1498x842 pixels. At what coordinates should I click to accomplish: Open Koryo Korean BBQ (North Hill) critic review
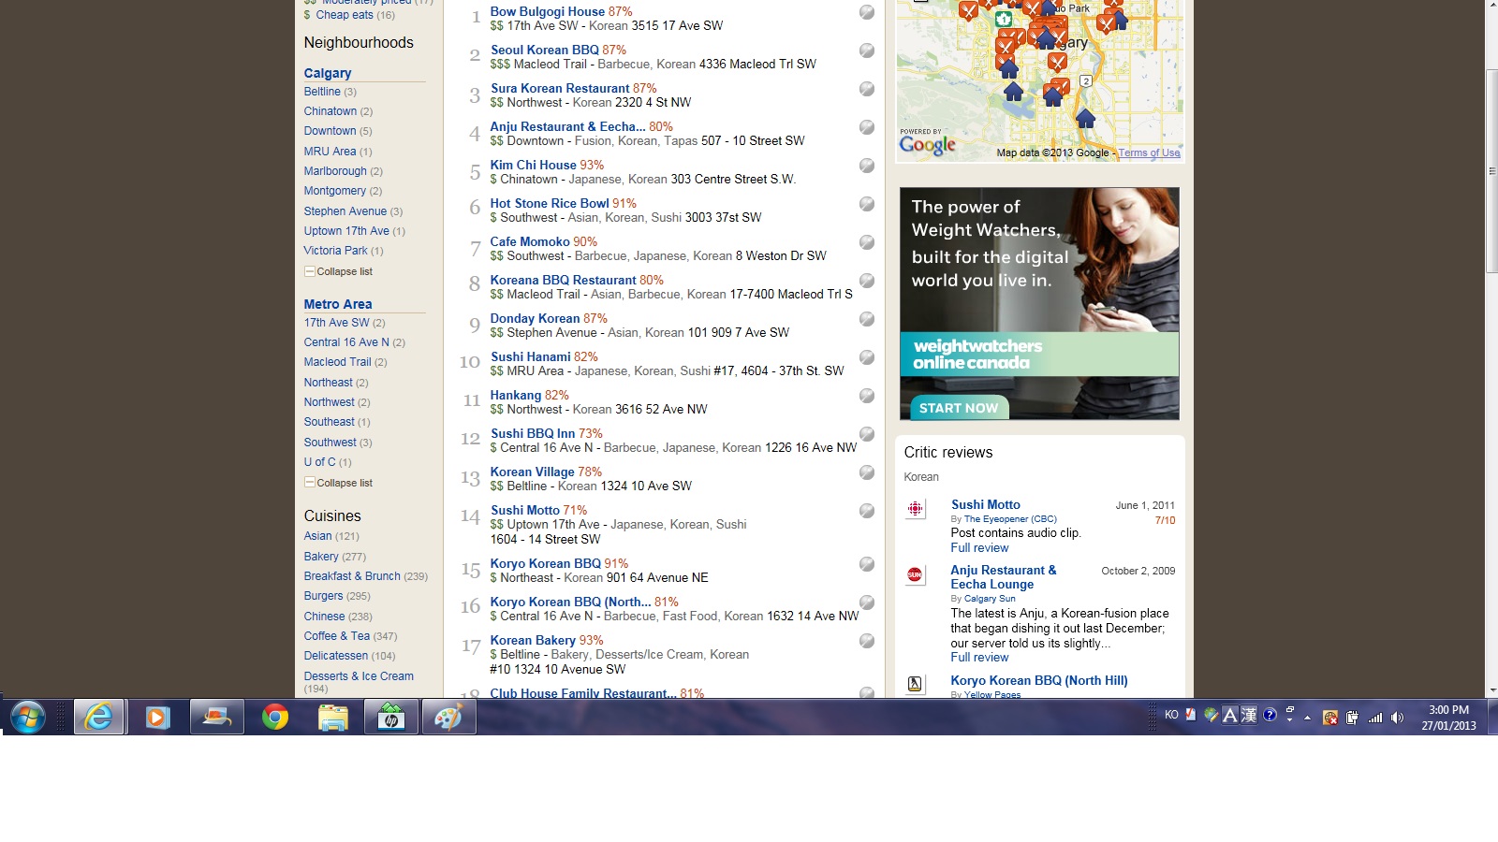click(1039, 680)
